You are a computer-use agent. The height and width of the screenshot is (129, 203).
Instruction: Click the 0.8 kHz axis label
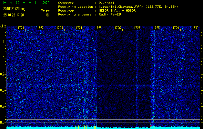2,90
